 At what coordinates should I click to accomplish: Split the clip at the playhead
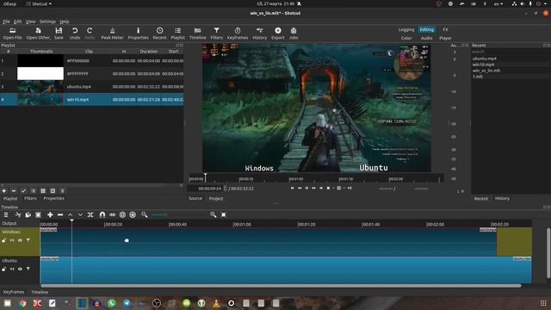(90, 214)
